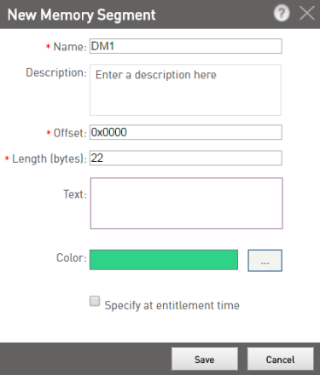Screen dimensions: 320x375
Task: Click the Name label
Action: pyautogui.click(x=70, y=47)
